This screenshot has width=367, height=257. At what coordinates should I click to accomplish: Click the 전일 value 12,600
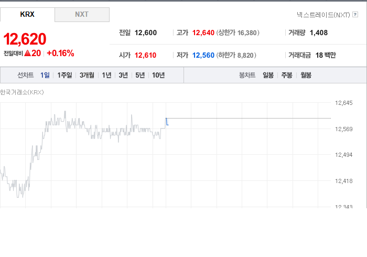(x=146, y=33)
